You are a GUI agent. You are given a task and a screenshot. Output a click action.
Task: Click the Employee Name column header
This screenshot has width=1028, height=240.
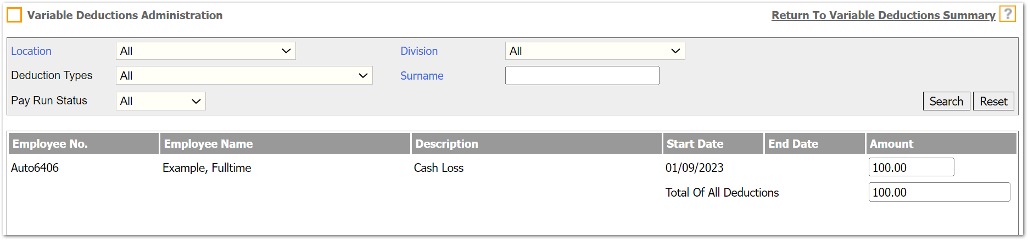pyautogui.click(x=208, y=144)
